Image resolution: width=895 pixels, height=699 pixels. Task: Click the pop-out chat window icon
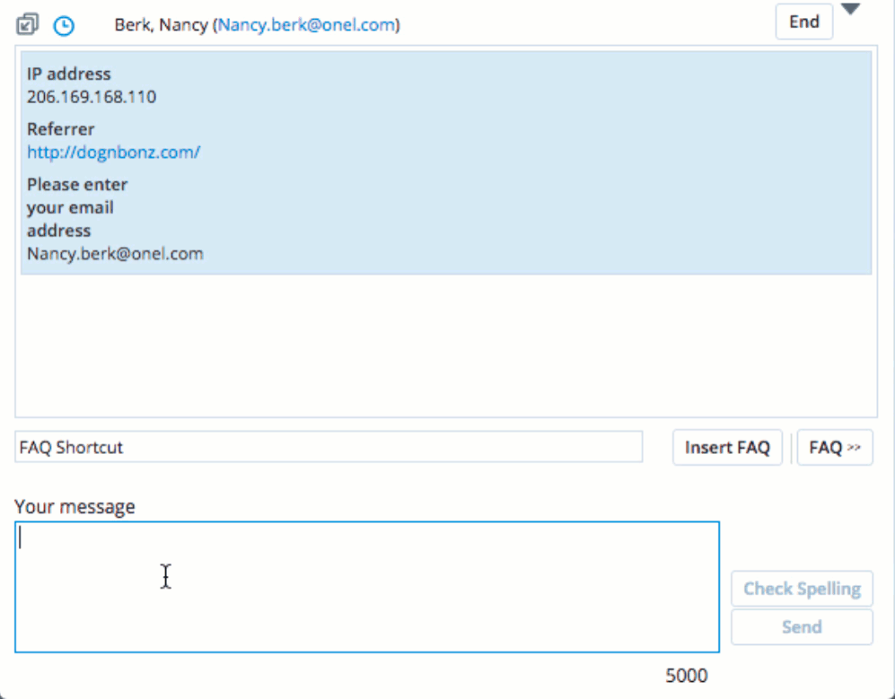tap(28, 25)
